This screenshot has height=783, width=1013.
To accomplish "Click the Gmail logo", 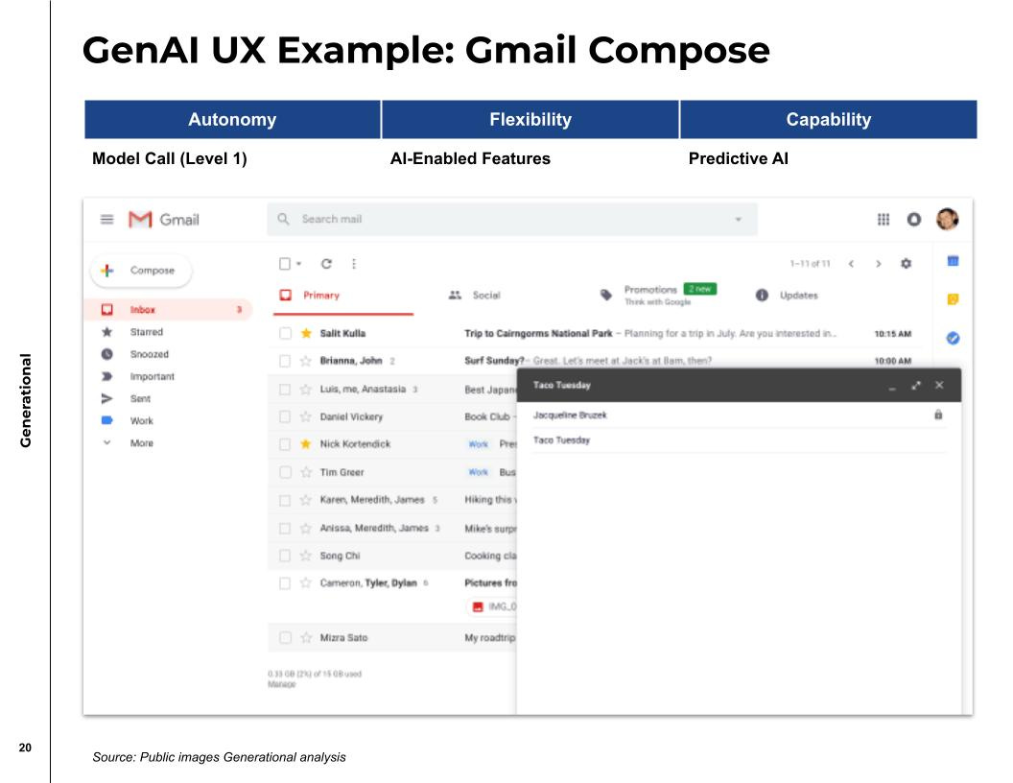I will point(164,220).
